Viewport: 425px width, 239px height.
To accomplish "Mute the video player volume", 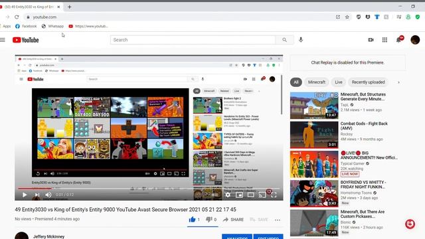I will (x=48, y=195).
